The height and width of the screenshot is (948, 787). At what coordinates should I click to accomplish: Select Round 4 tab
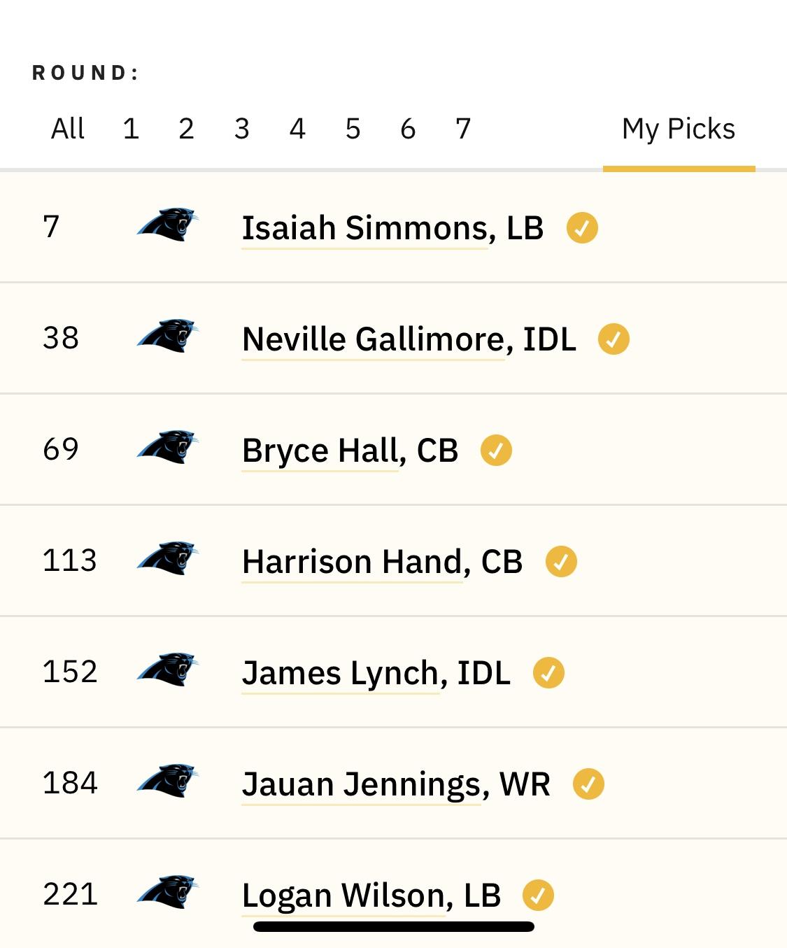(x=297, y=129)
